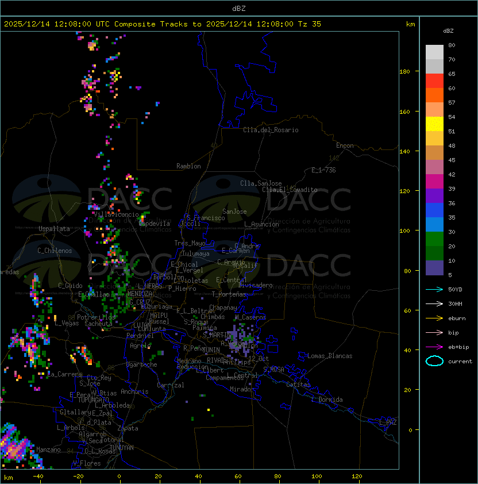
Task: Click the L_Dormida label
Action: tap(327, 400)
